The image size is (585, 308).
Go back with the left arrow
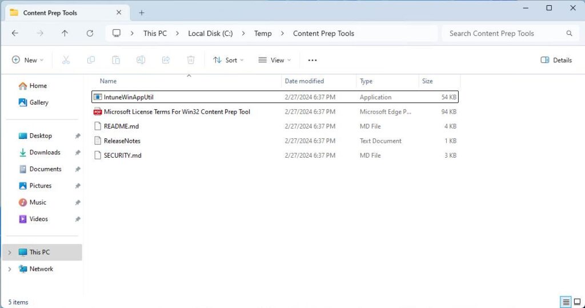pos(15,33)
